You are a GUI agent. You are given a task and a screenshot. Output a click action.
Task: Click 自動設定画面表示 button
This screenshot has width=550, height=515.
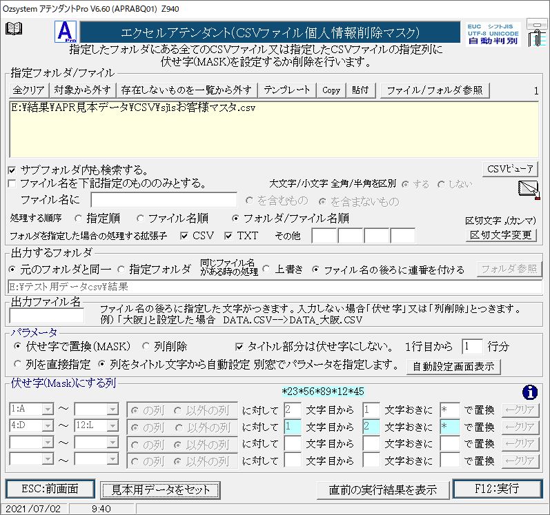(453, 367)
